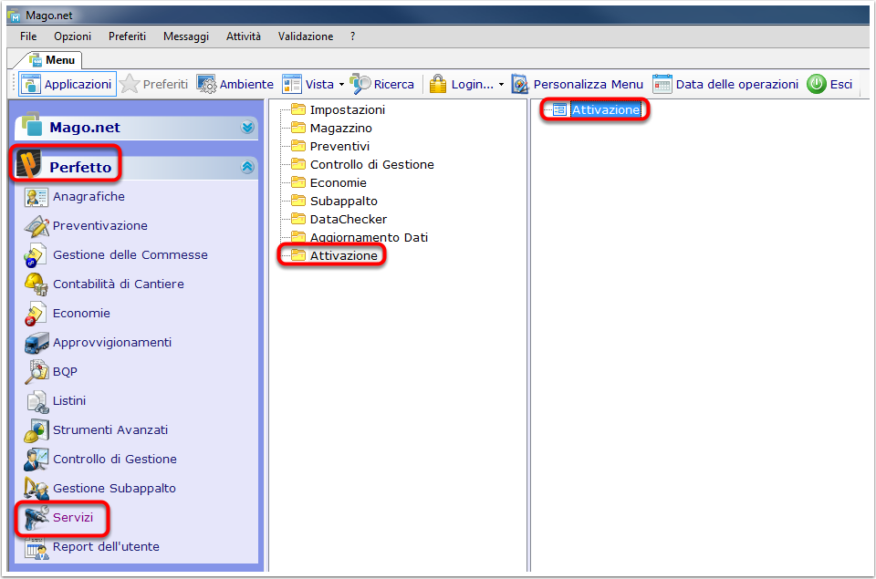Open the Opzioni menu

[72, 36]
